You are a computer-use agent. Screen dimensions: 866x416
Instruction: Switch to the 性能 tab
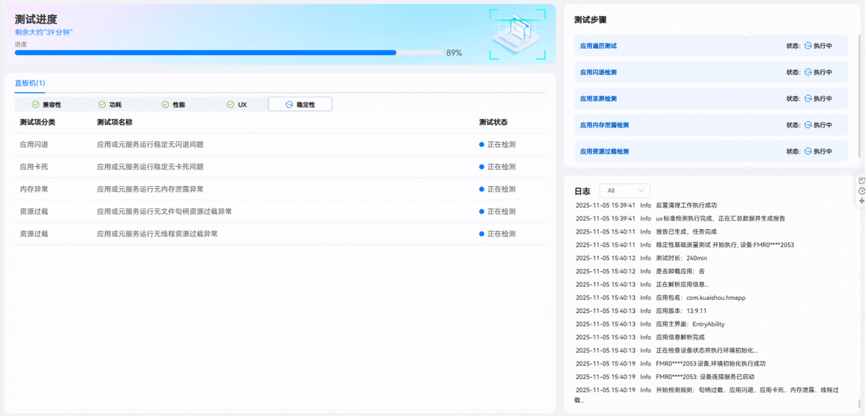click(x=172, y=105)
